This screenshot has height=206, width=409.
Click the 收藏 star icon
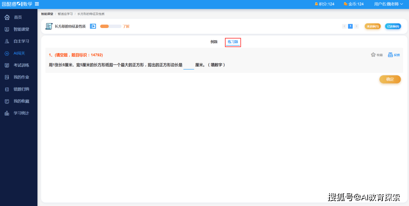click(373, 55)
